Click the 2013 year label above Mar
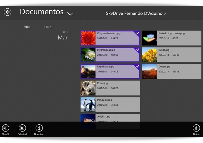 pyautogui.click(x=65, y=32)
